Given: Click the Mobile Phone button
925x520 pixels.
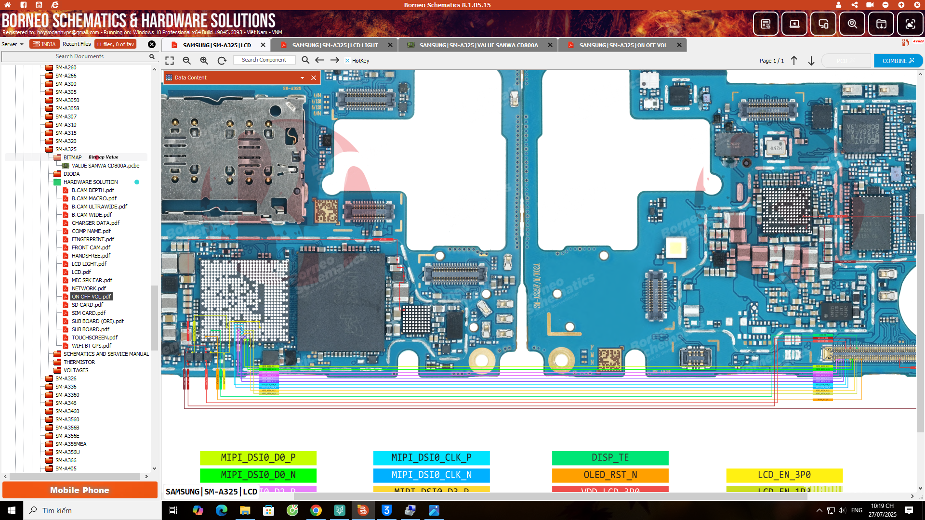Looking at the screenshot, I should click(x=80, y=490).
